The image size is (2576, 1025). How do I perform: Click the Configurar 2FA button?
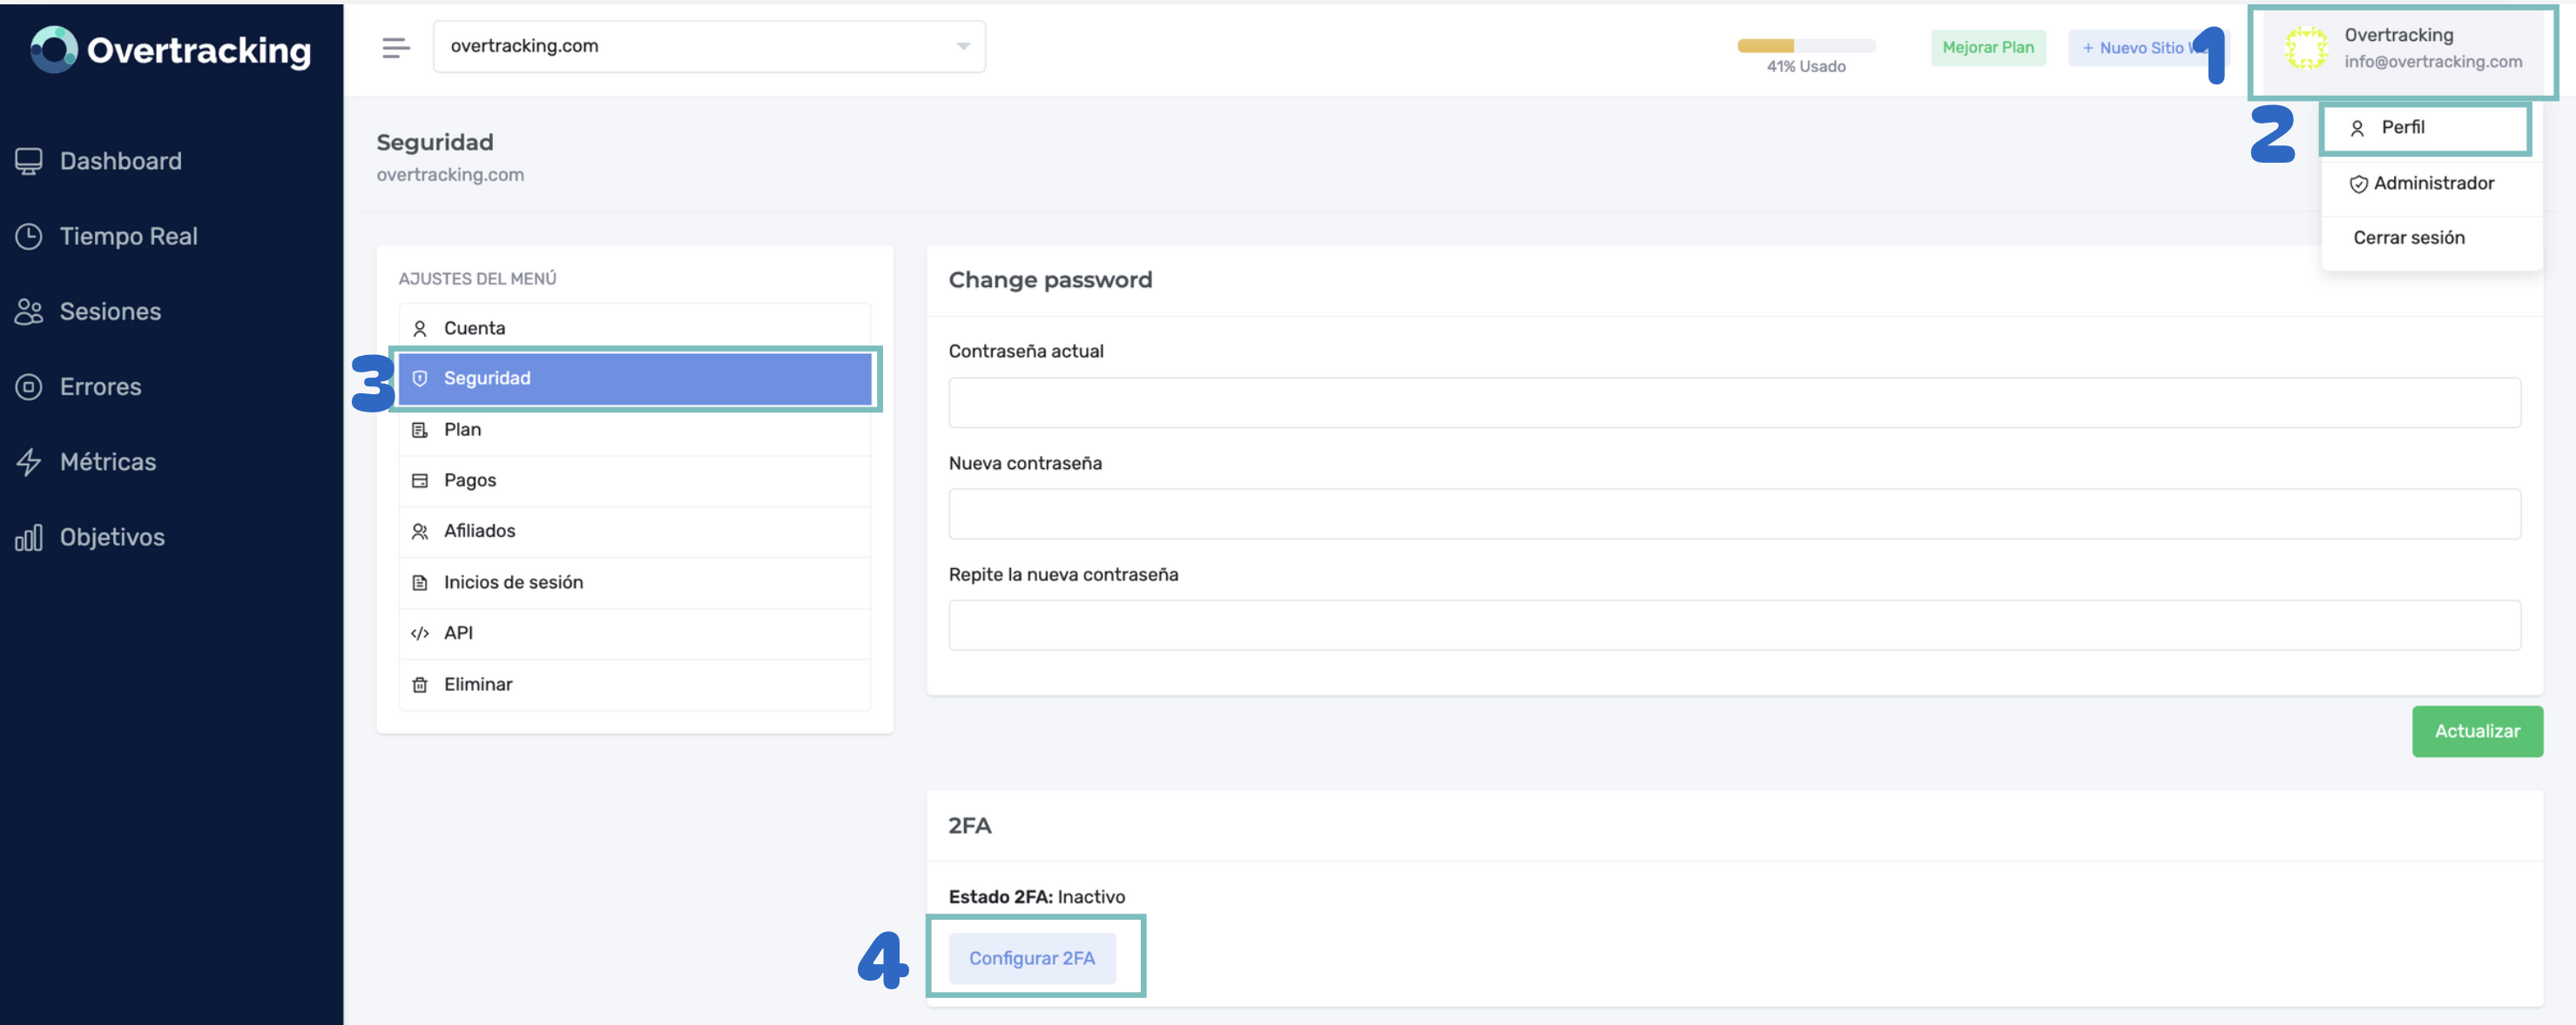pyautogui.click(x=1031, y=958)
